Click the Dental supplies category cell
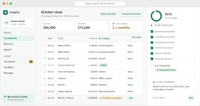The height and width of the screenshot is (106, 200). click(x=106, y=46)
